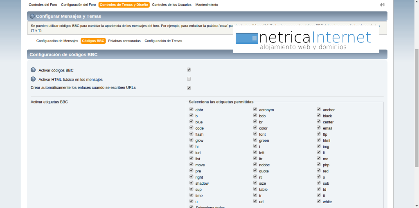The width and height of the screenshot is (419, 208).
Task: Open help for Activar HTML básico
Action: [x=33, y=79]
